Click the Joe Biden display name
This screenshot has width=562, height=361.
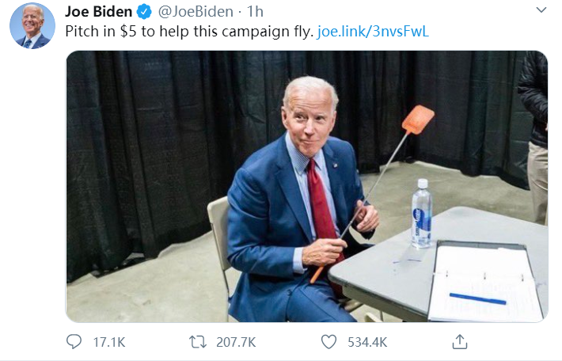(98, 12)
